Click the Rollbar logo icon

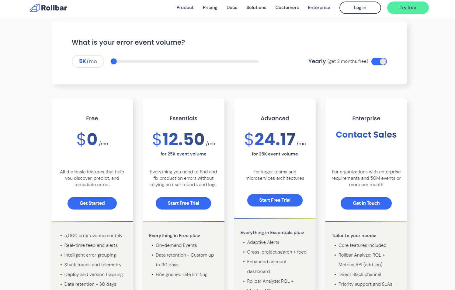click(x=35, y=8)
